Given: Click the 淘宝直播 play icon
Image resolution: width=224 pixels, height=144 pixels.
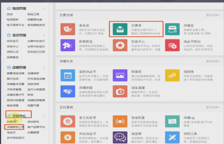Looking at the screenshot, I should (120, 92).
